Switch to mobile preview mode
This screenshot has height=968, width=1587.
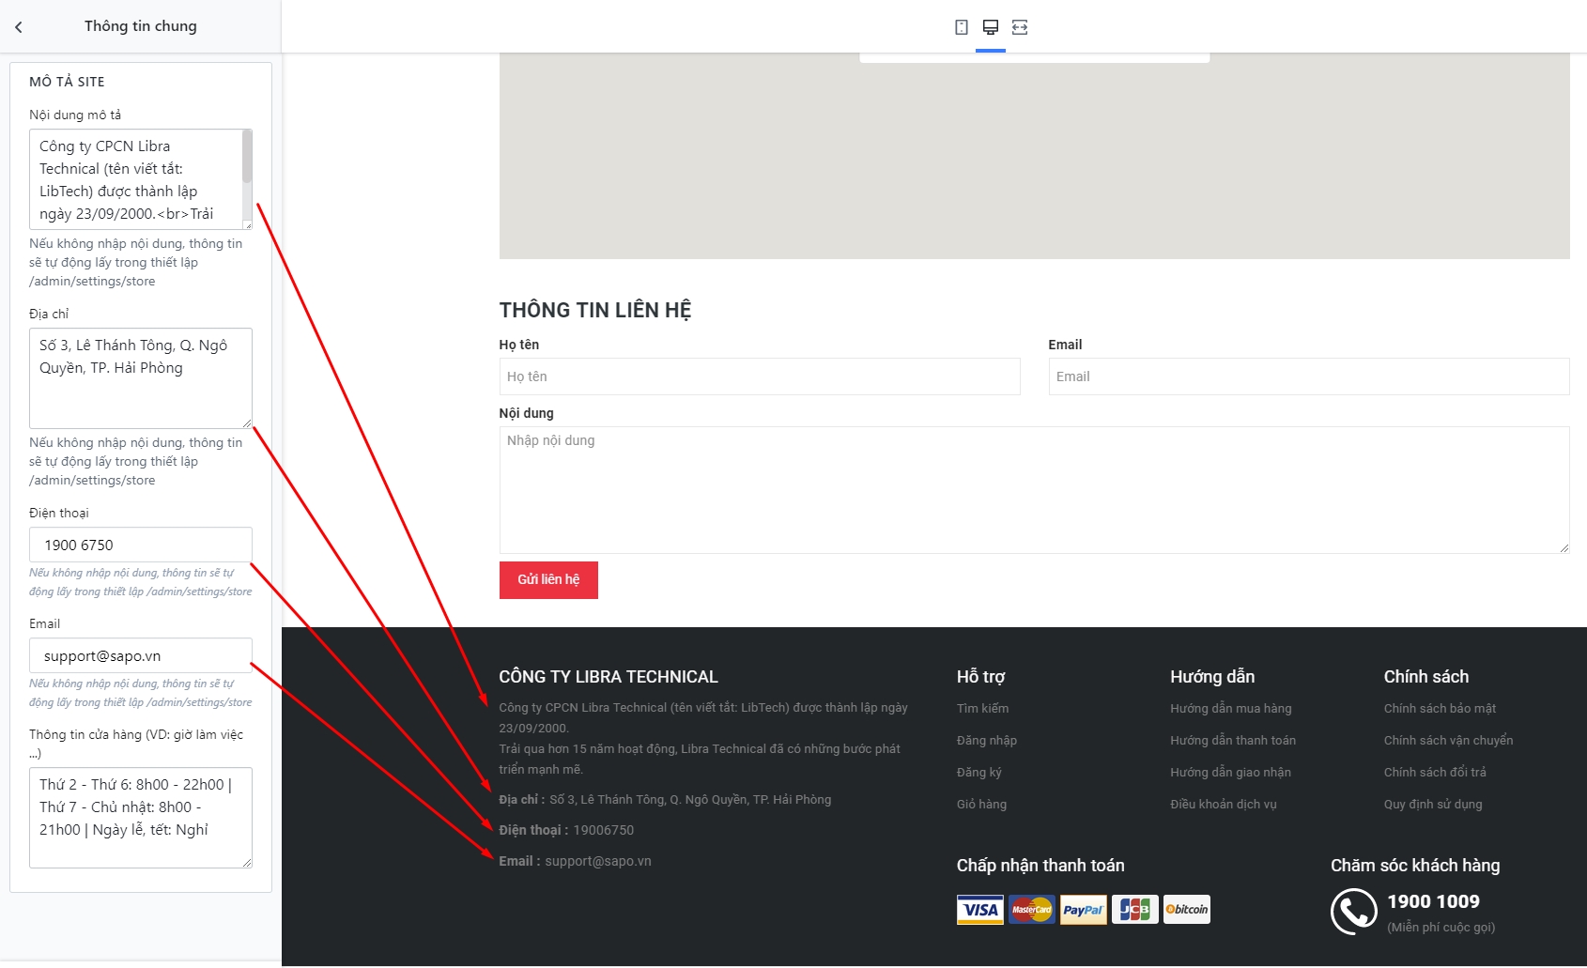[962, 27]
